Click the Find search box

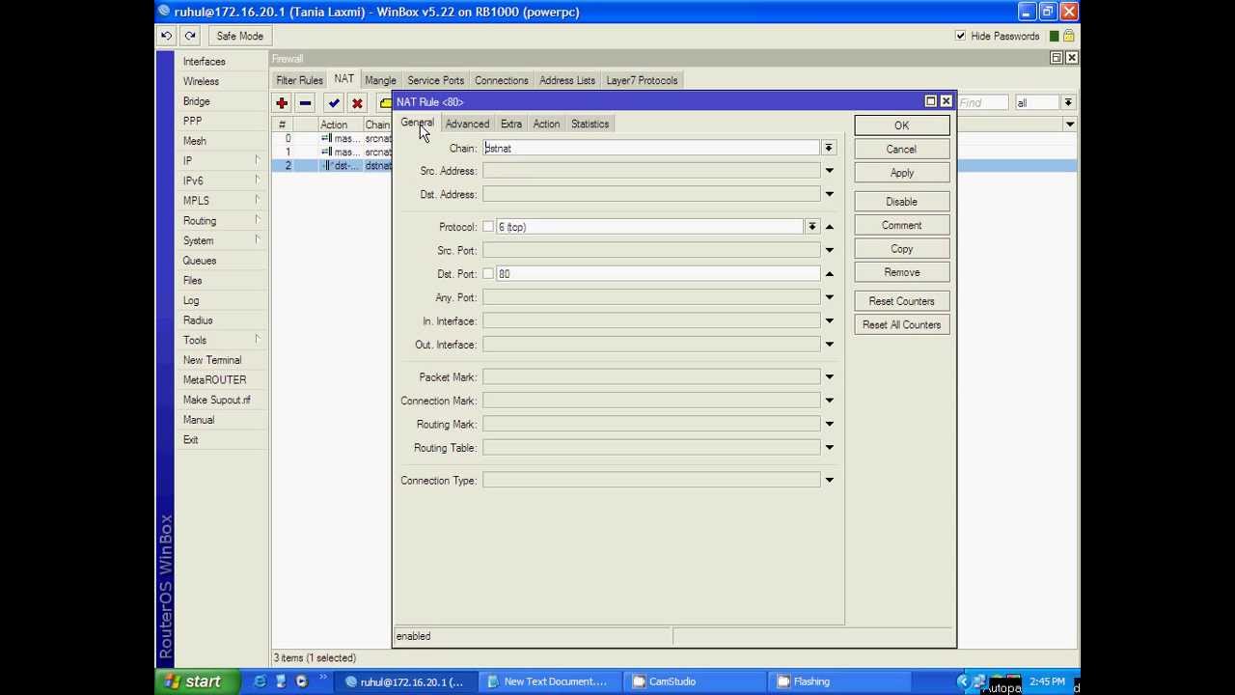pos(982,102)
